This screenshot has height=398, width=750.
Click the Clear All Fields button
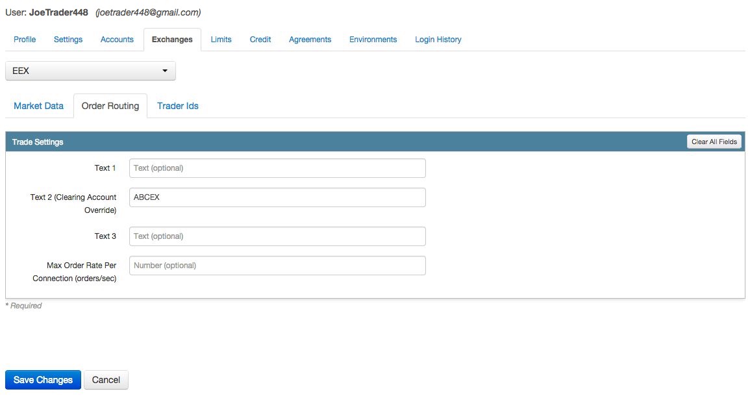[714, 142]
